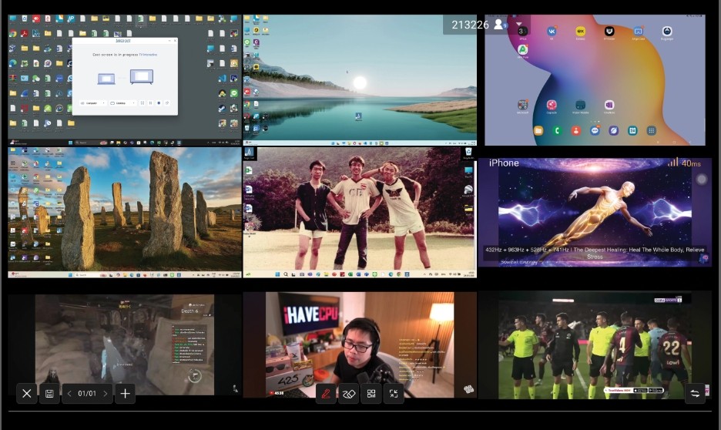
Task: Click the participants icon next to 213226
Action: [x=501, y=25]
